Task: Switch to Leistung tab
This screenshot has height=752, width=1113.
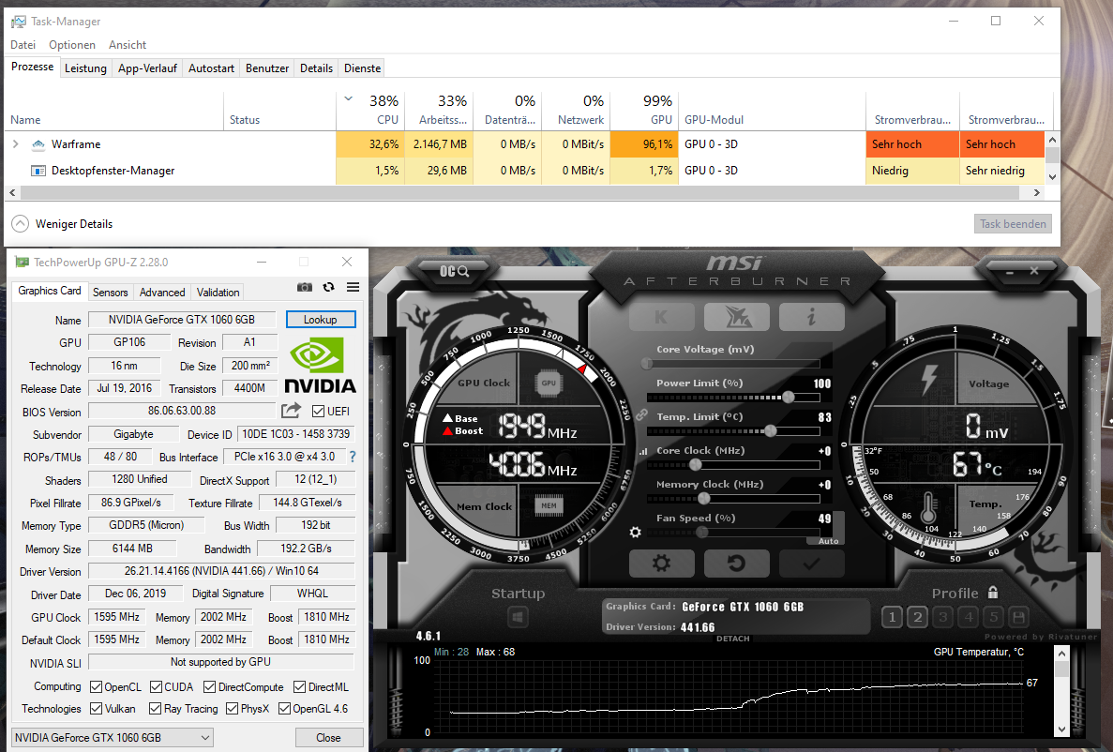Action: click(x=85, y=68)
